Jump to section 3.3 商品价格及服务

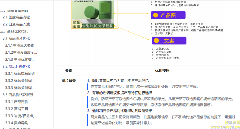tap(18, 95)
